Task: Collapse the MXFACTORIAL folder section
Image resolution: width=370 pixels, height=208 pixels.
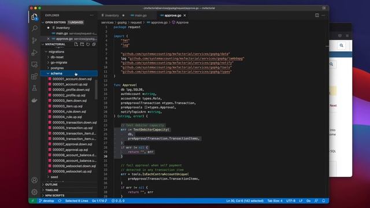Action: click(43, 44)
